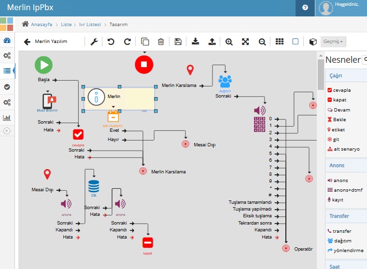
Task: Go to Anasayfa in the breadcrumb
Action: click(41, 24)
